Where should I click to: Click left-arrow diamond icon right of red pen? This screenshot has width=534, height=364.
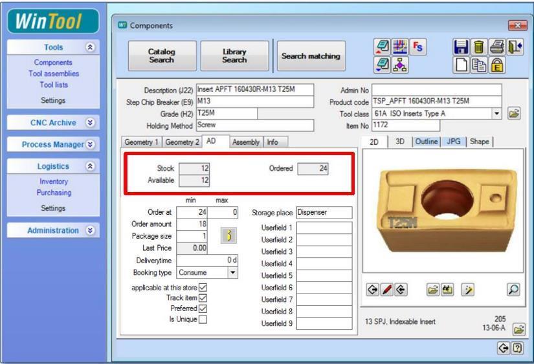[x=401, y=290]
